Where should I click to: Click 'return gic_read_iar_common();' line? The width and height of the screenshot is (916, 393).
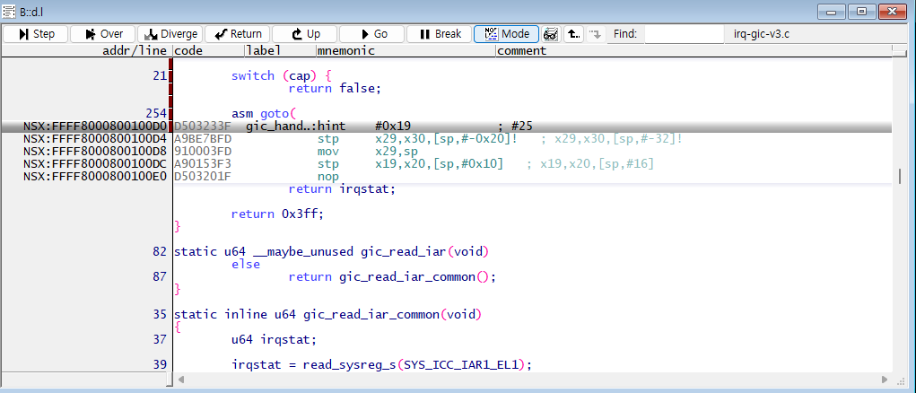tap(392, 276)
